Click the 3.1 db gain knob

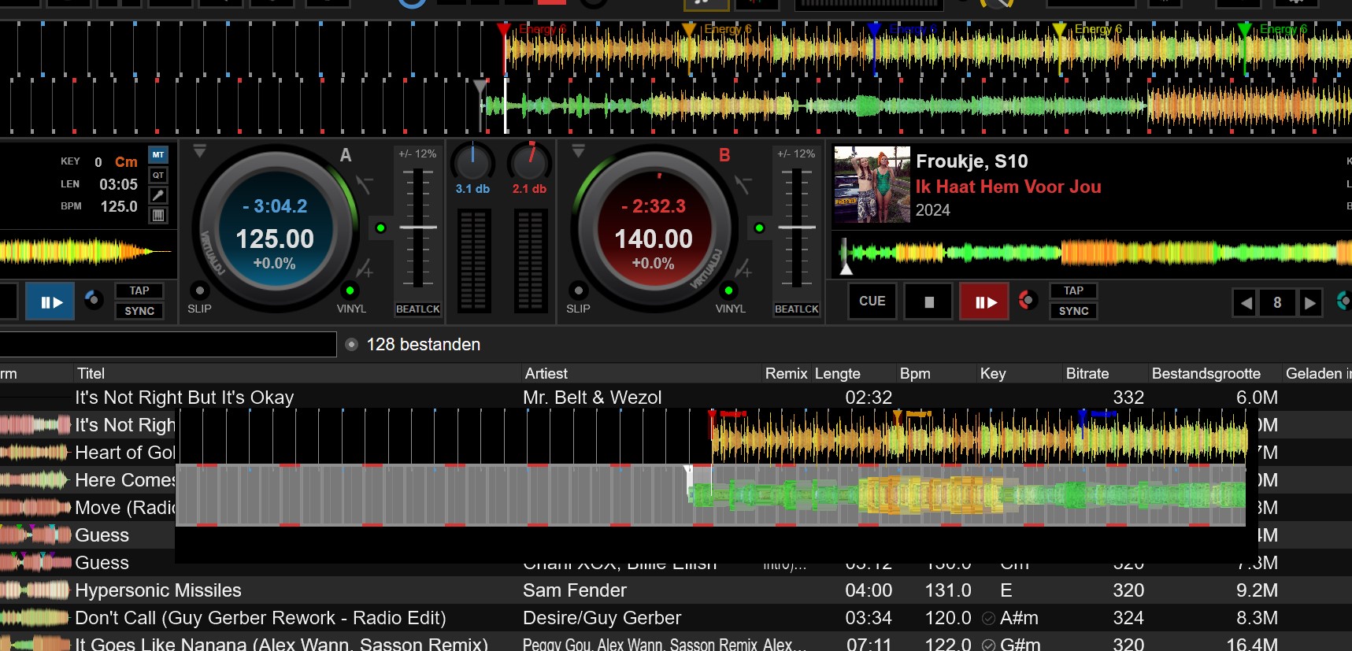(x=472, y=161)
